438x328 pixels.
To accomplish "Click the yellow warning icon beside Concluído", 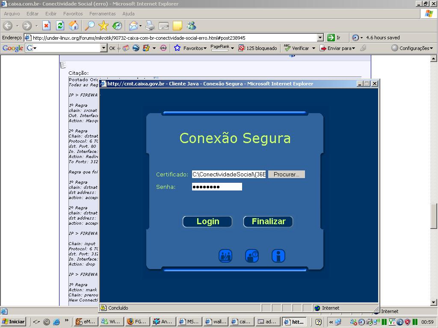I will coord(104,307).
